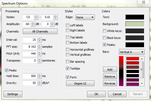
Task: Decrease Transpose semitones with down spinner
Action: (39, 62)
